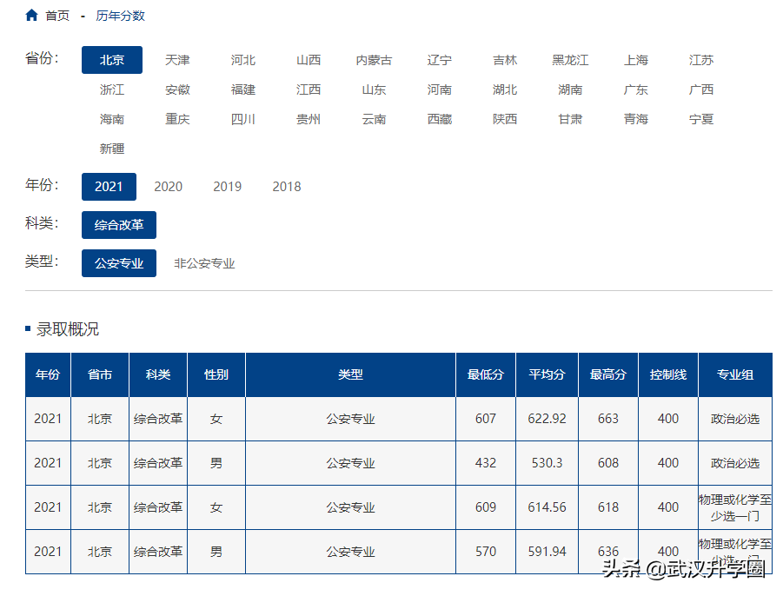Select province 辽宁
783x596 pixels.
tap(440, 60)
